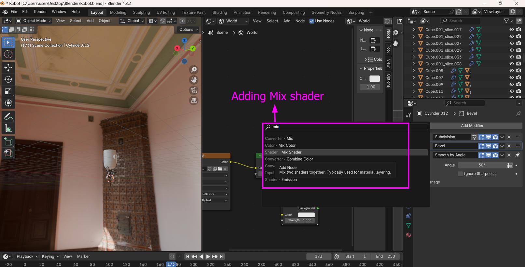Toggle Bevel modifier realtime display
Image resolution: width=525 pixels, height=267 pixels.
click(x=488, y=146)
